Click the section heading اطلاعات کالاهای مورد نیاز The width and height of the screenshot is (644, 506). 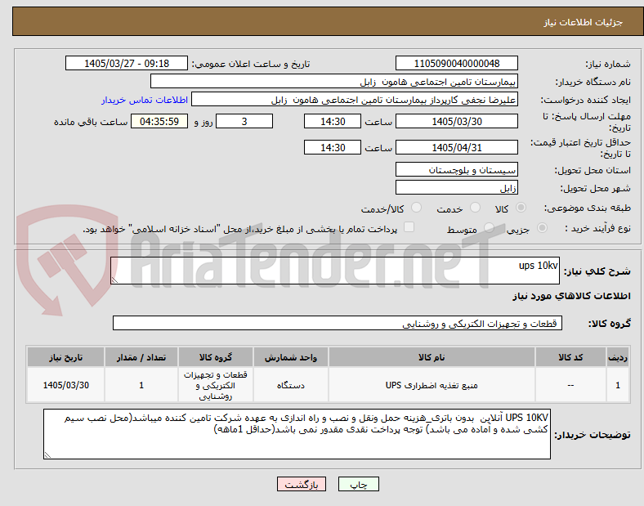571,296
